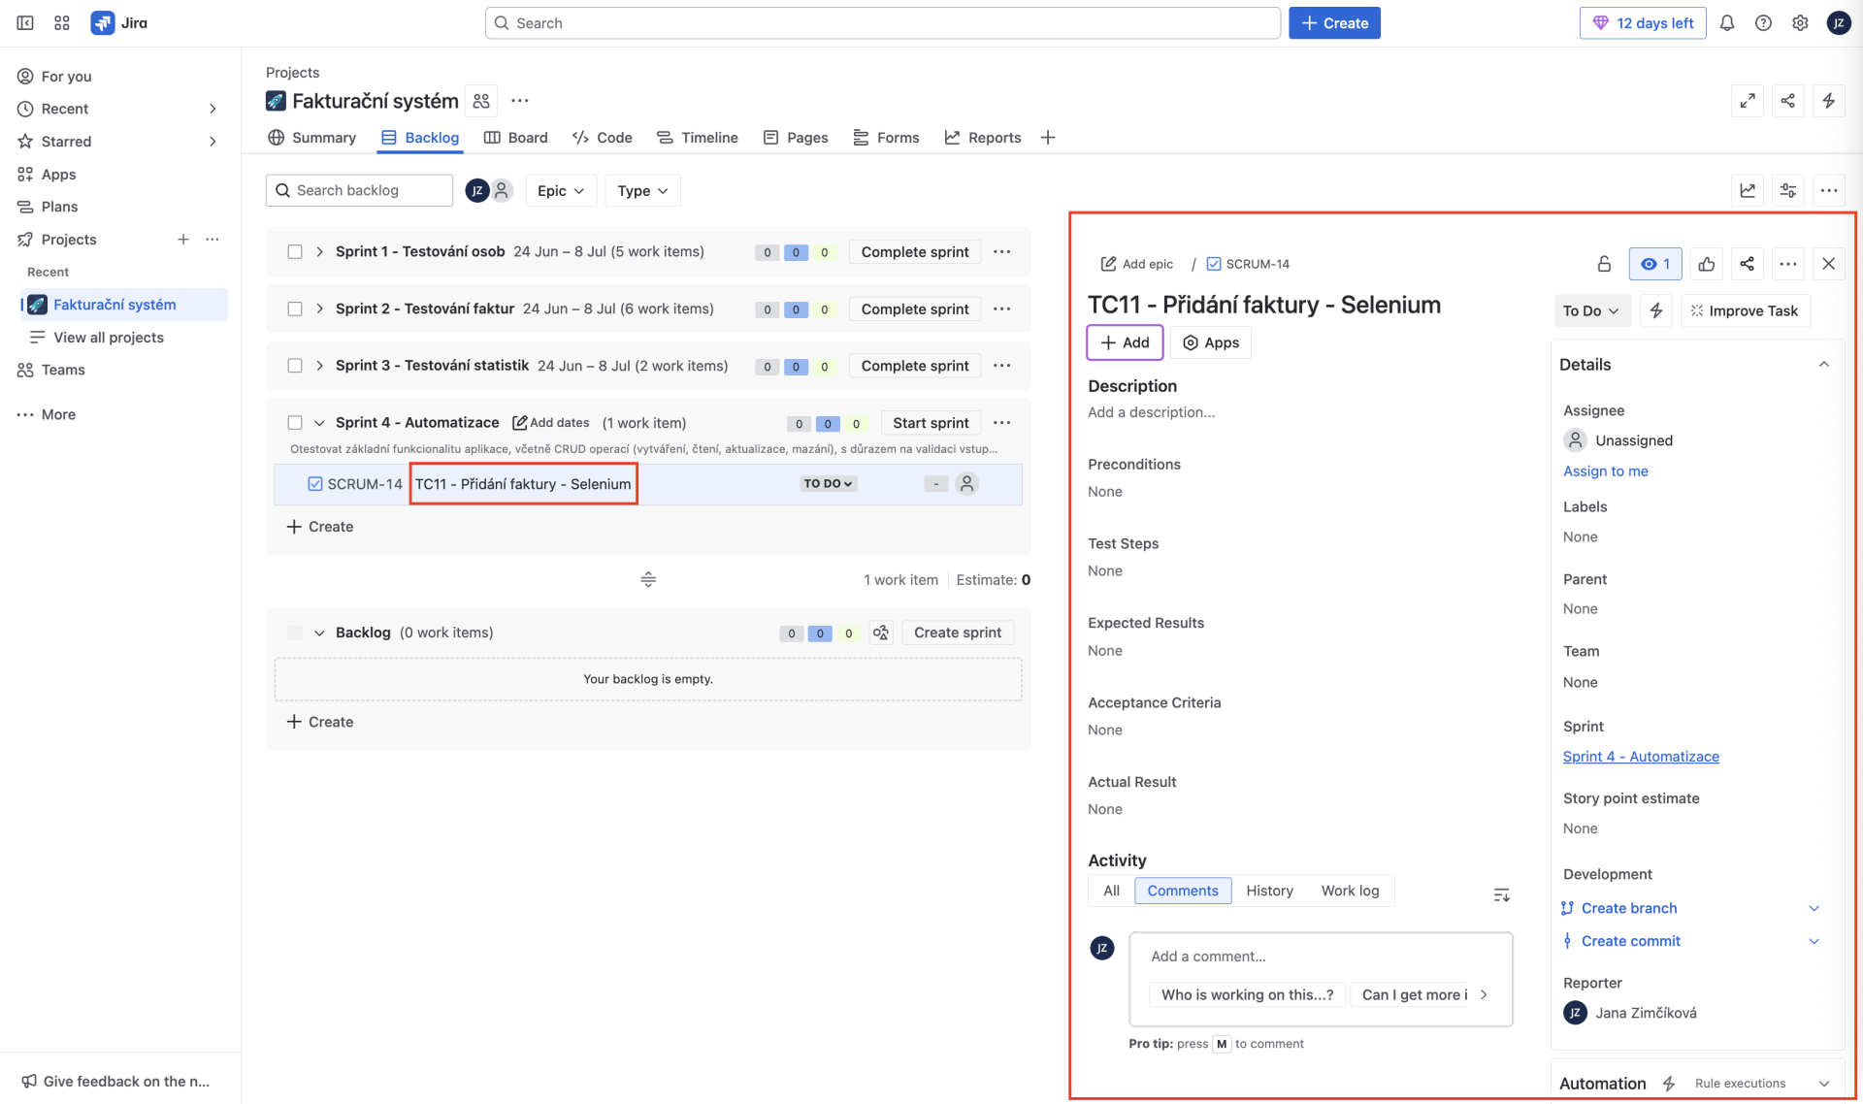The image size is (1863, 1104).
Task: Open the To Do status dropdown in panel
Action: [1591, 310]
